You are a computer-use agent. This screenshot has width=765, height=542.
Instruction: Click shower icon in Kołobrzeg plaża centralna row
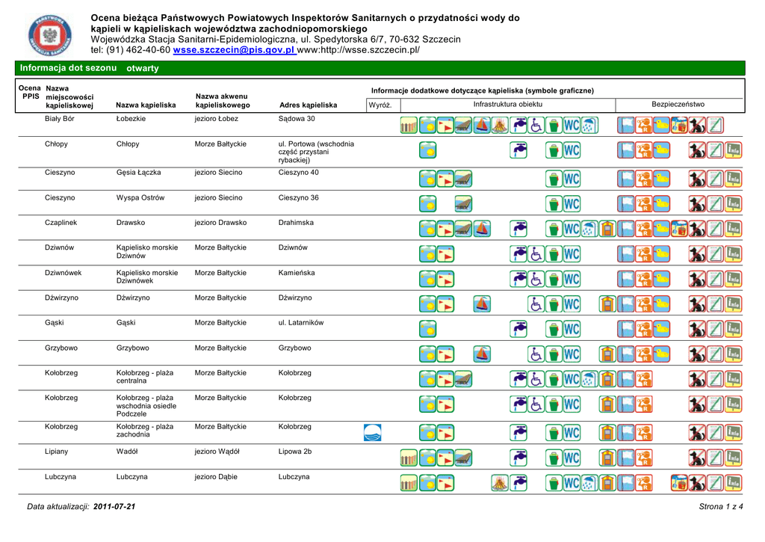click(589, 380)
